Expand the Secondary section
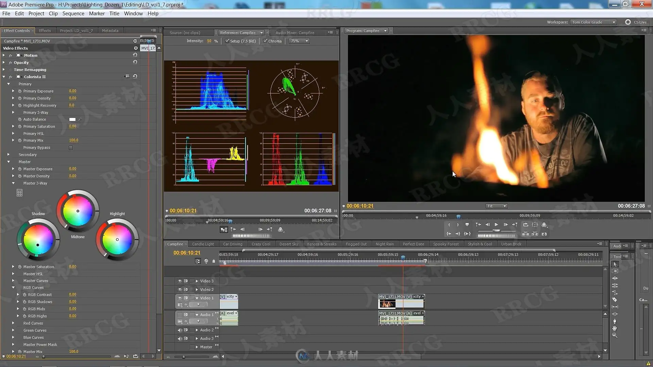This screenshot has height=367, width=653. [x=9, y=155]
